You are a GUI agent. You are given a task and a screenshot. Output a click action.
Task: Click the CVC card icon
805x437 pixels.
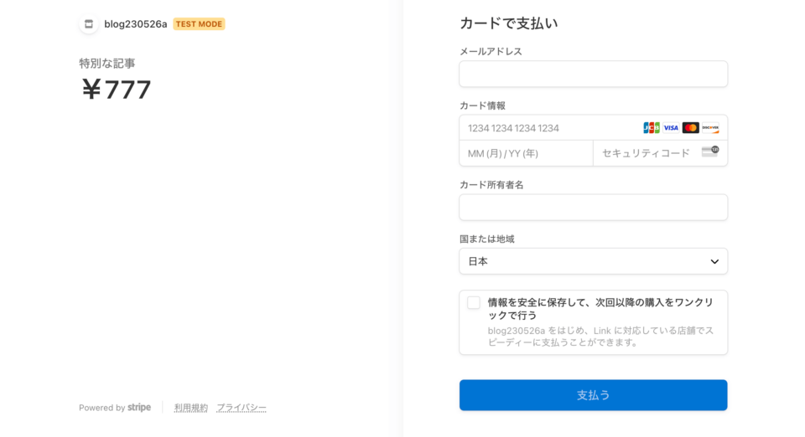point(709,152)
